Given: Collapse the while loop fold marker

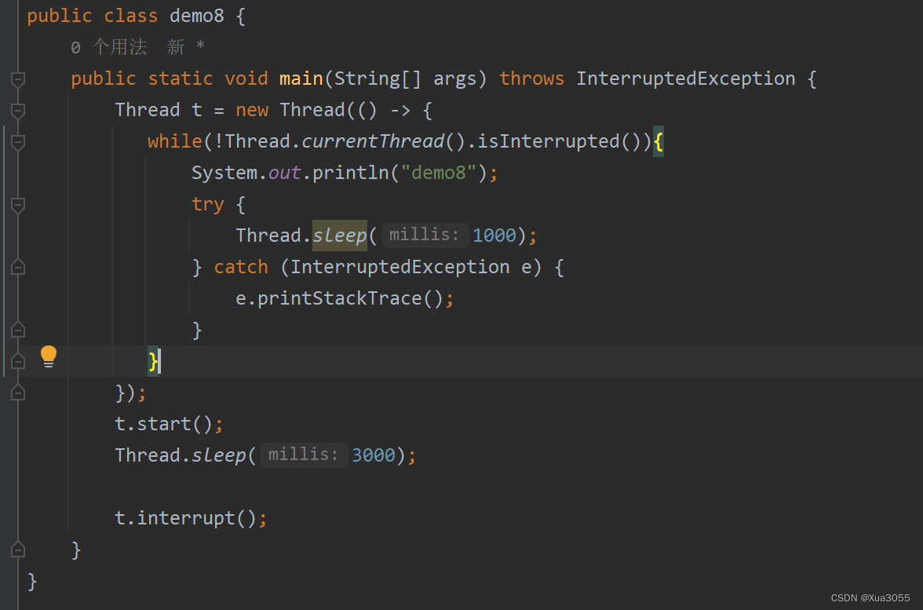Looking at the screenshot, I should (x=17, y=141).
